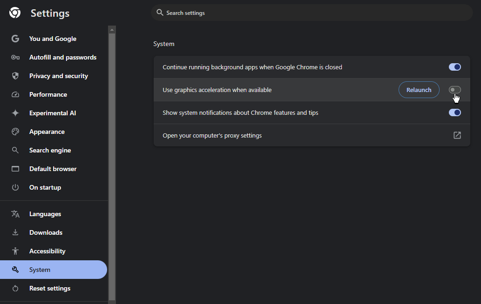Click 'Use graphics acceleration when available' label
This screenshot has height=304, width=481.
(217, 90)
